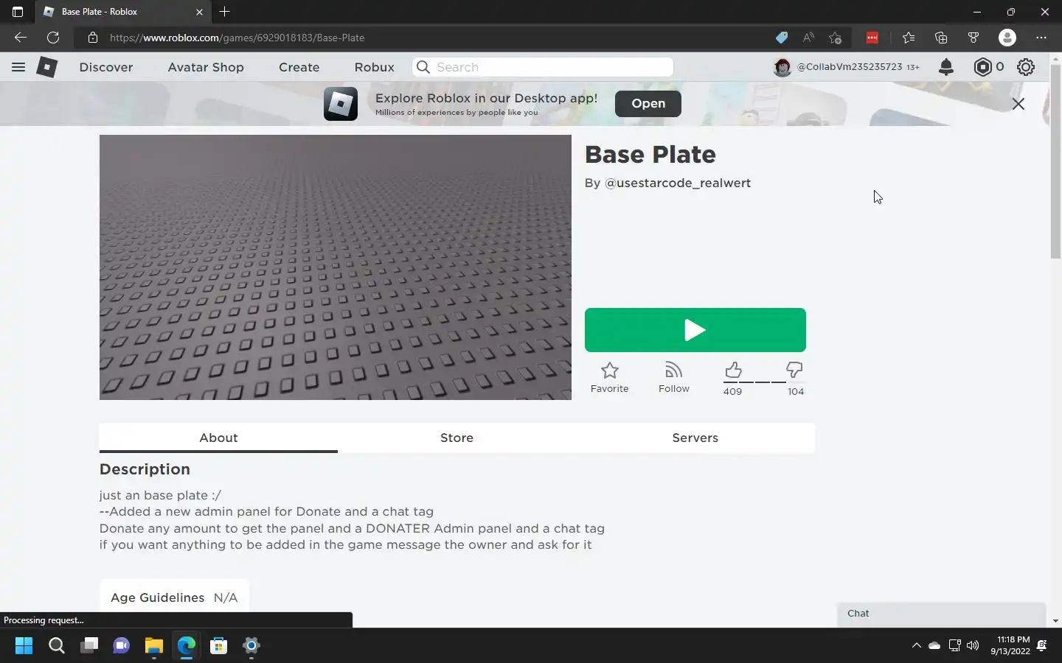The image size is (1062, 663).
Task: Open the Roblox hamburger navigation menu
Action: 18,67
